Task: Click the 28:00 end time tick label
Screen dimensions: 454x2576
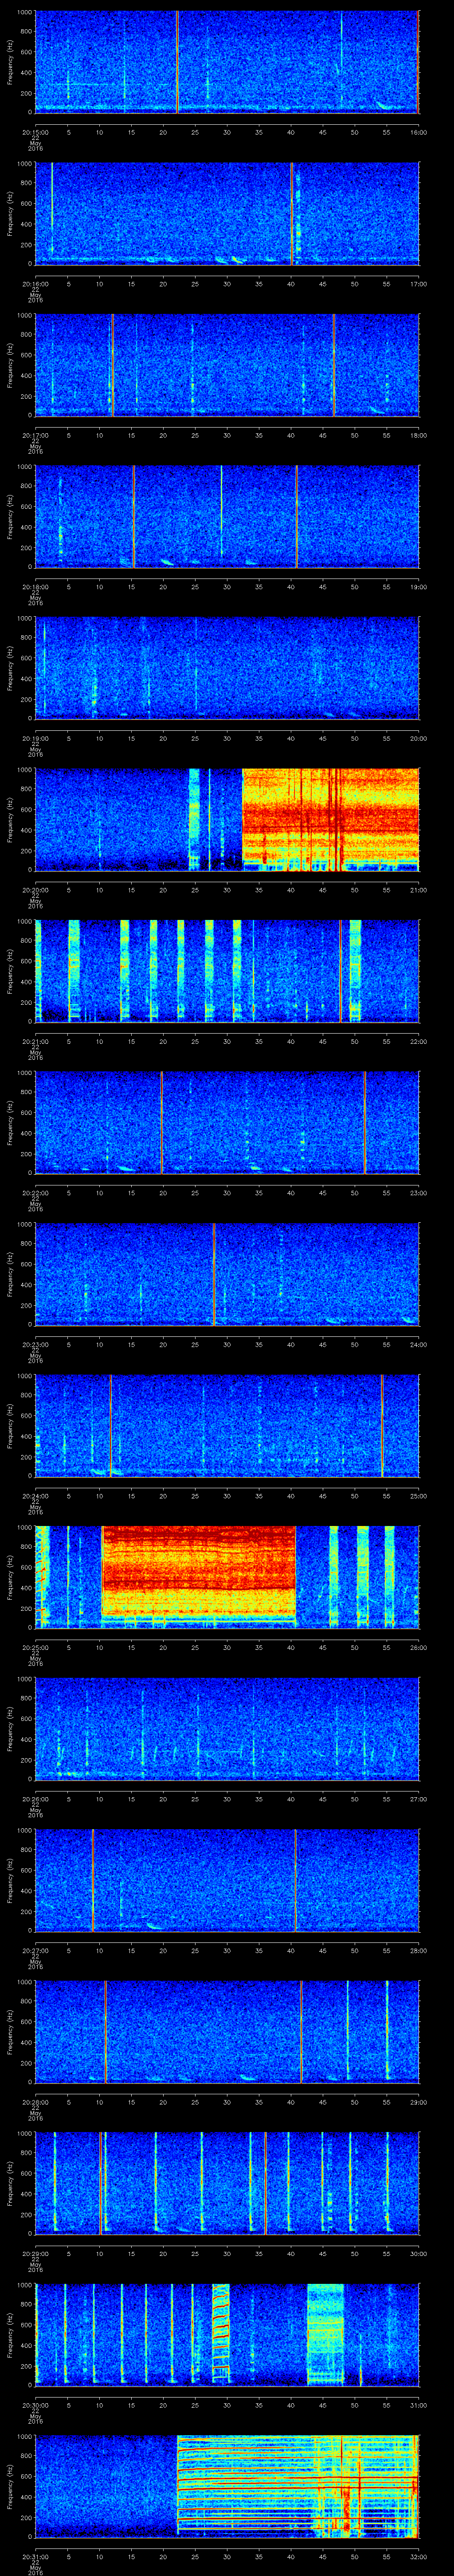Action: [x=418, y=1950]
